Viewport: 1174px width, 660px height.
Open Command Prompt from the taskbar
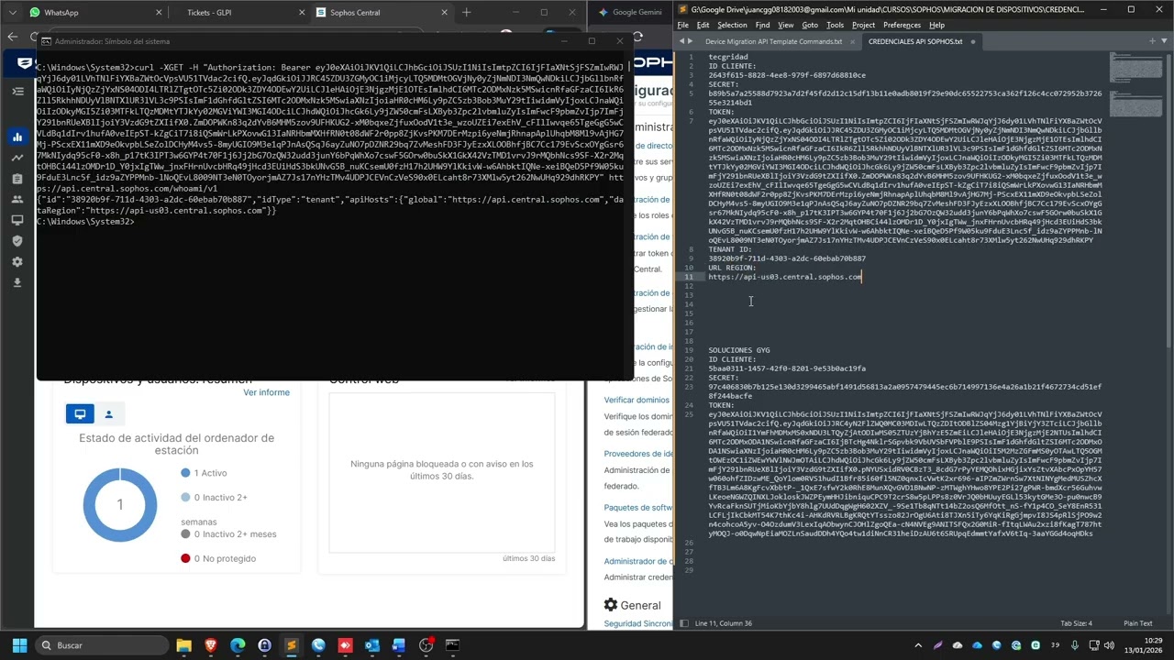[x=452, y=645]
